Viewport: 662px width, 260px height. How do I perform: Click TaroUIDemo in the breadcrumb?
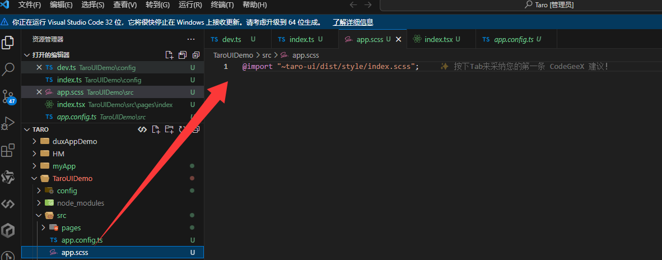tap(233, 55)
